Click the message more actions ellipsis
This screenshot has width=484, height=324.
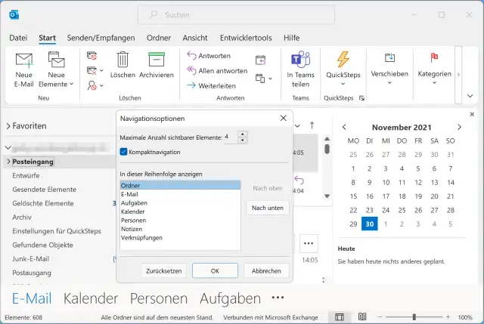309,243
